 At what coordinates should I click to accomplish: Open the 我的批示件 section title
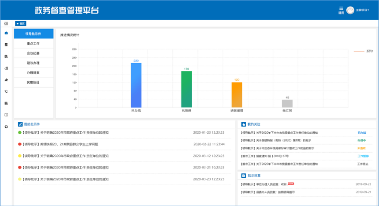click(x=32, y=124)
